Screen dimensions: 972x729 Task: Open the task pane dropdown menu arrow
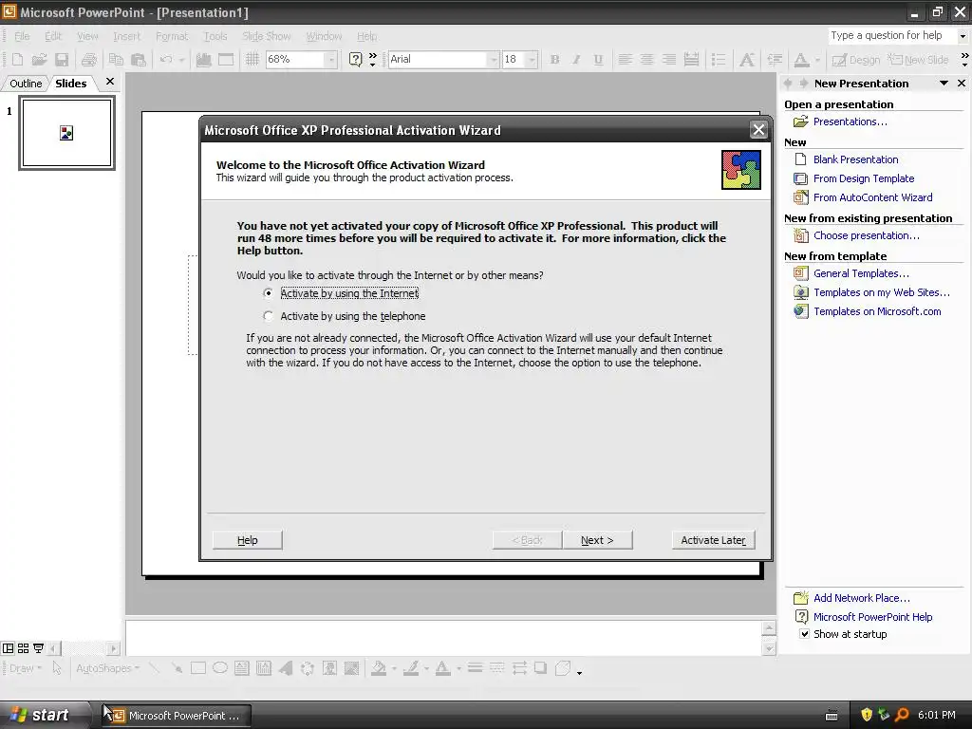944,84
